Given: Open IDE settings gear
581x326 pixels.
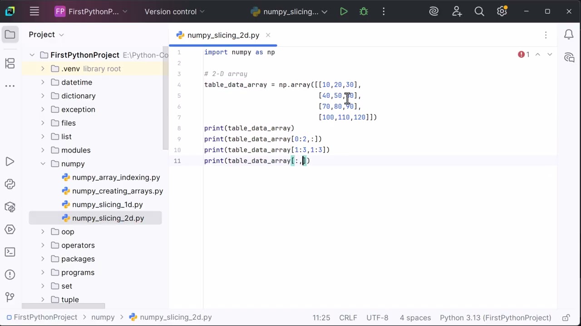Looking at the screenshot, I should click(502, 12).
